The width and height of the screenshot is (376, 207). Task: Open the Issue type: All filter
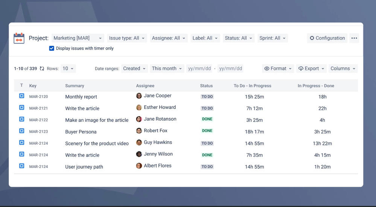[x=127, y=38]
